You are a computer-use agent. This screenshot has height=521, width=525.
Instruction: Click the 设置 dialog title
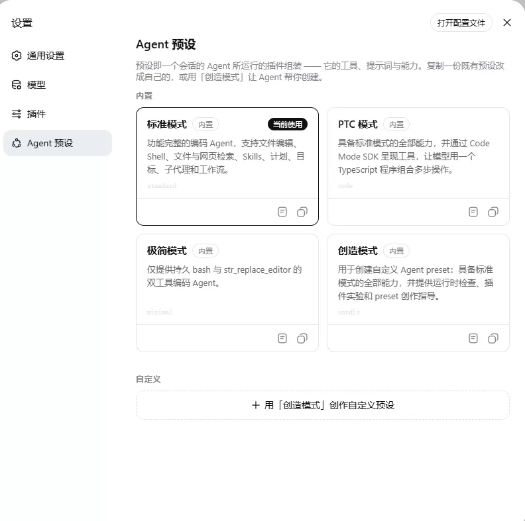click(x=22, y=23)
